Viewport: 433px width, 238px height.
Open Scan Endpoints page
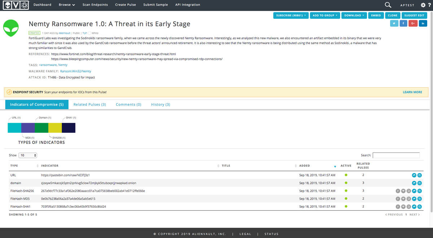[95, 5]
